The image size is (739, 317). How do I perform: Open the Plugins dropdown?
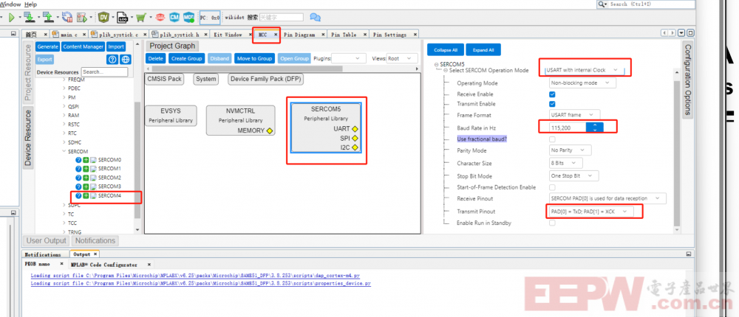point(349,58)
